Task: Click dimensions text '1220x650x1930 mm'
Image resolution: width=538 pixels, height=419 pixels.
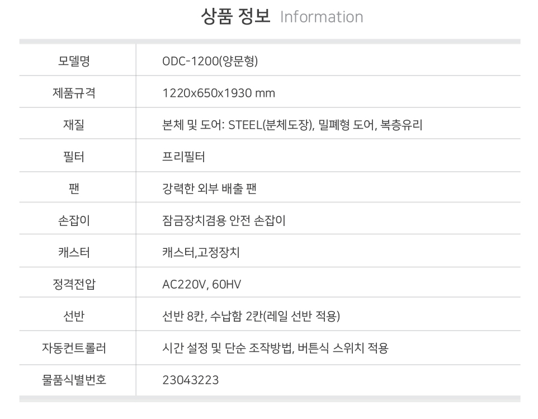Action: (218, 93)
